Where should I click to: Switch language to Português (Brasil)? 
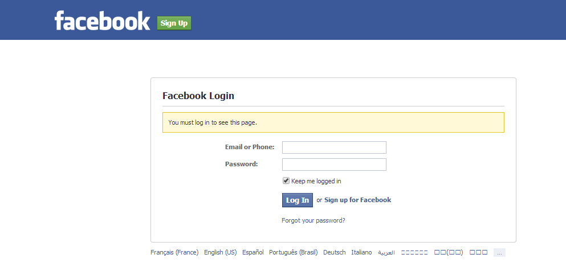[293, 252]
